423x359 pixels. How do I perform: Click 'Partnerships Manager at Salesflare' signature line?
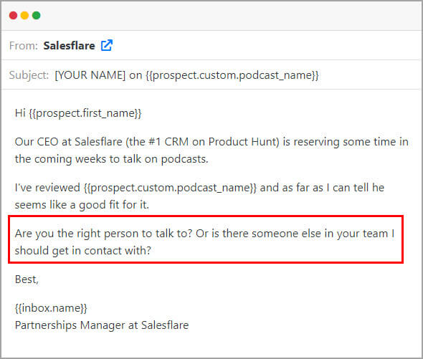click(102, 325)
